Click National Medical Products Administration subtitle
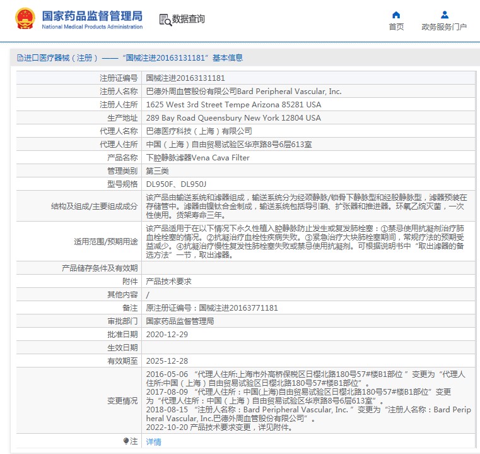The image size is (480, 454). click(92, 27)
